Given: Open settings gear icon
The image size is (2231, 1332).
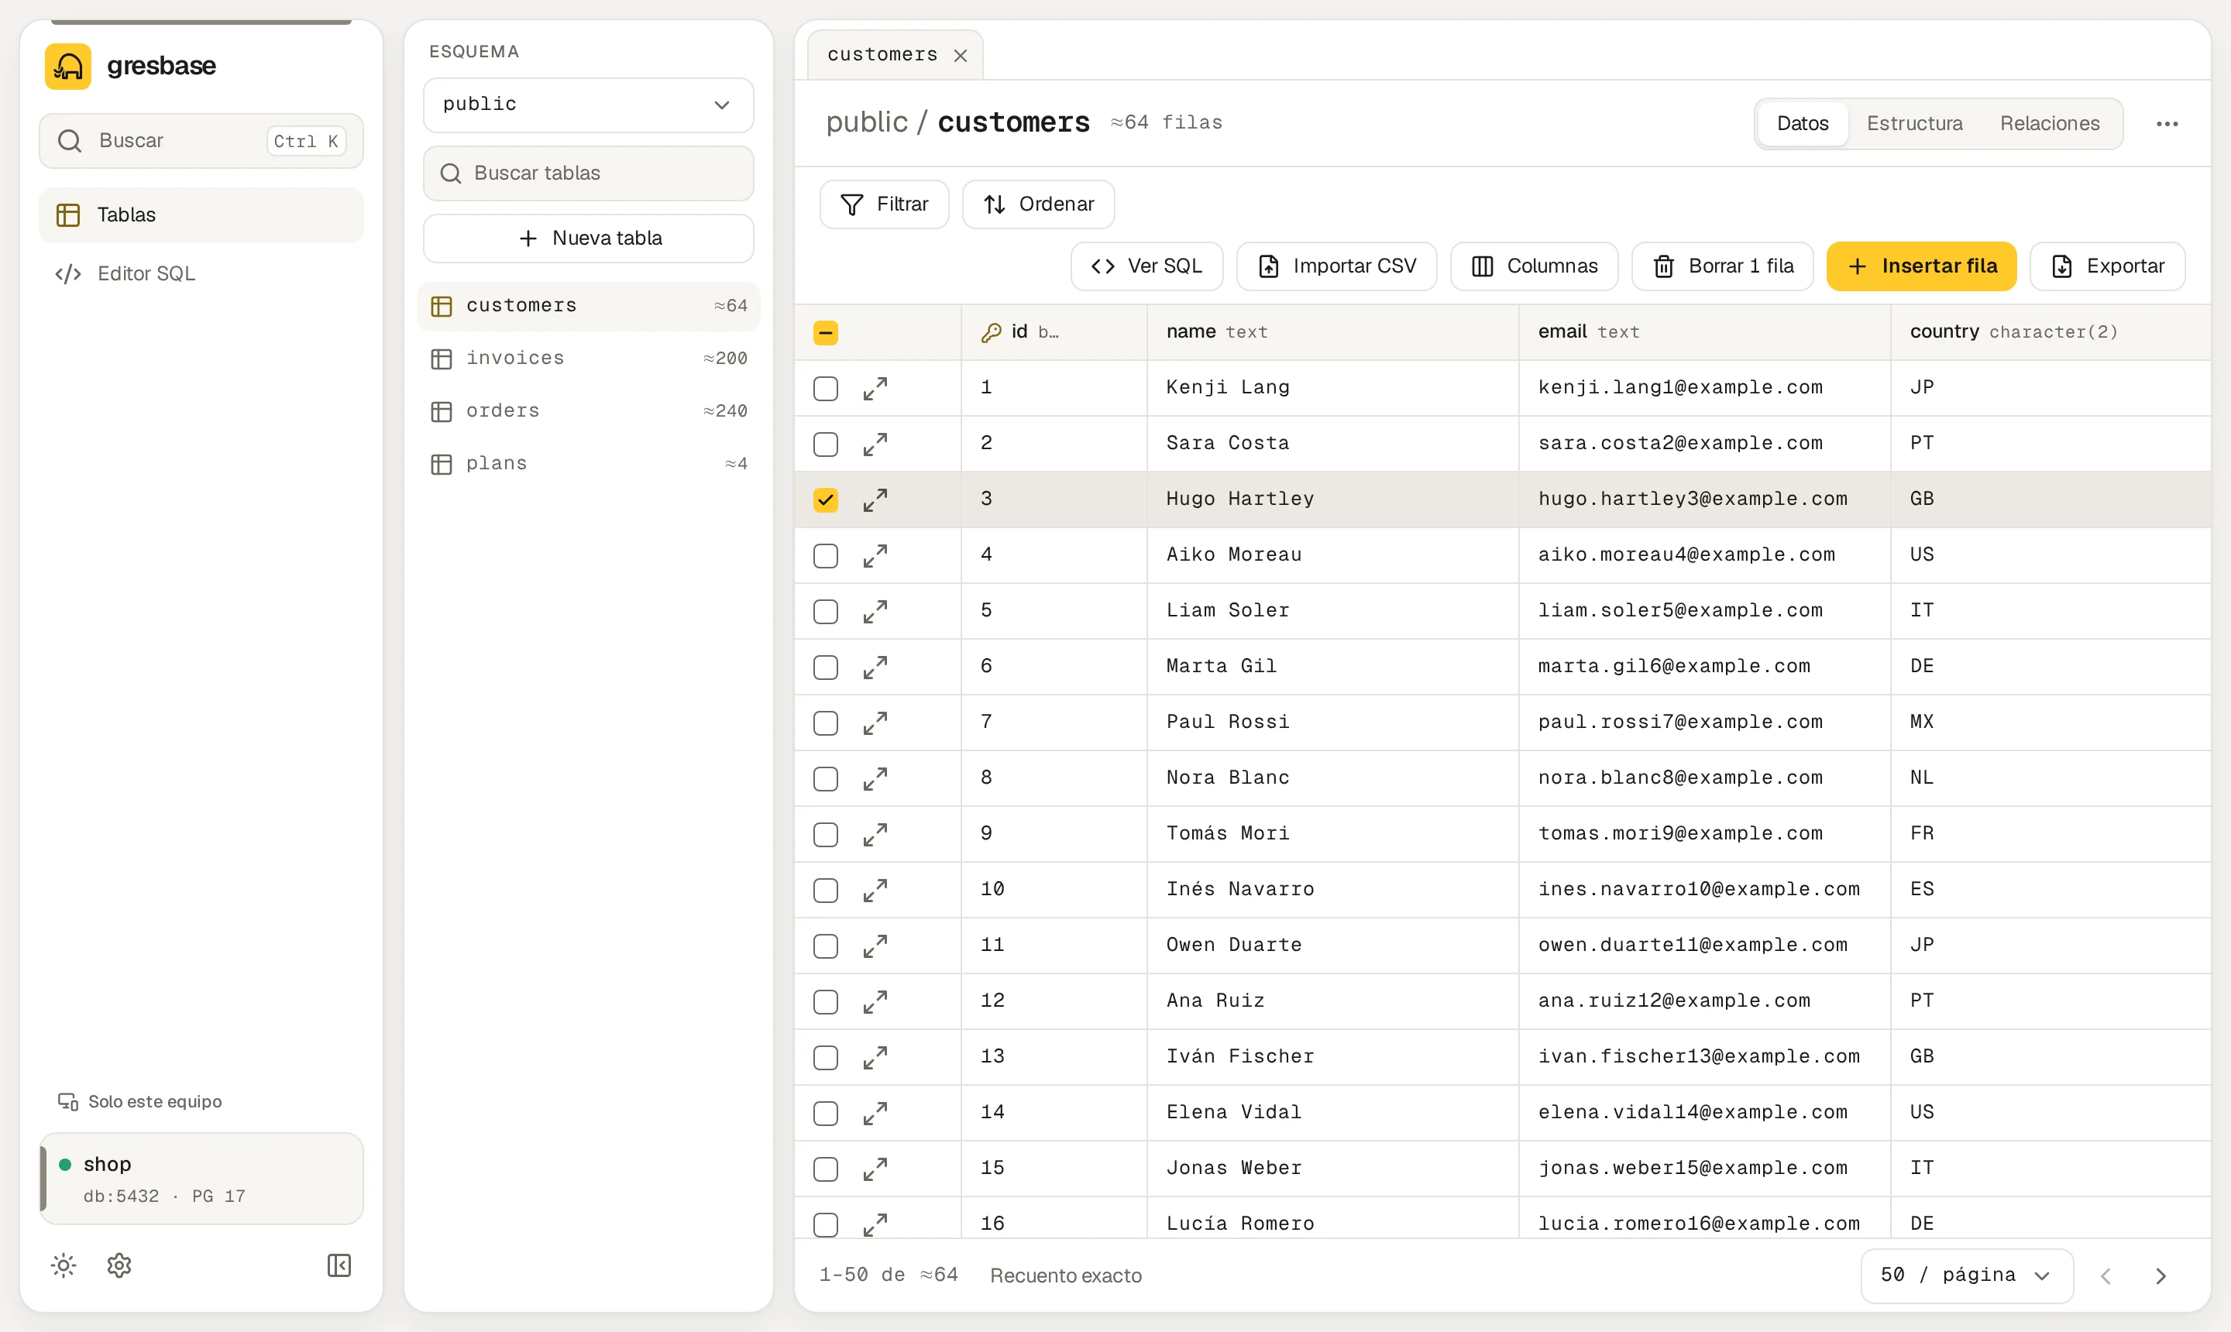Looking at the screenshot, I should click(119, 1265).
